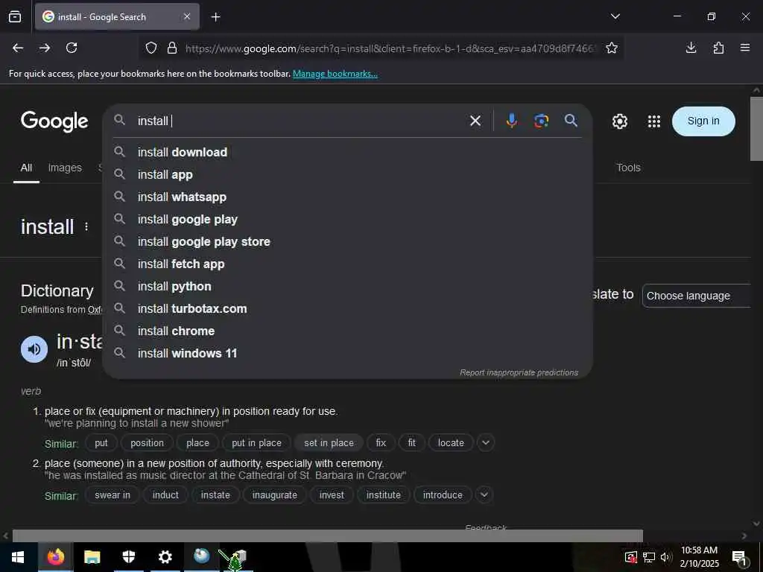Select suggestion install app
This screenshot has height=572, width=763.
point(347,174)
